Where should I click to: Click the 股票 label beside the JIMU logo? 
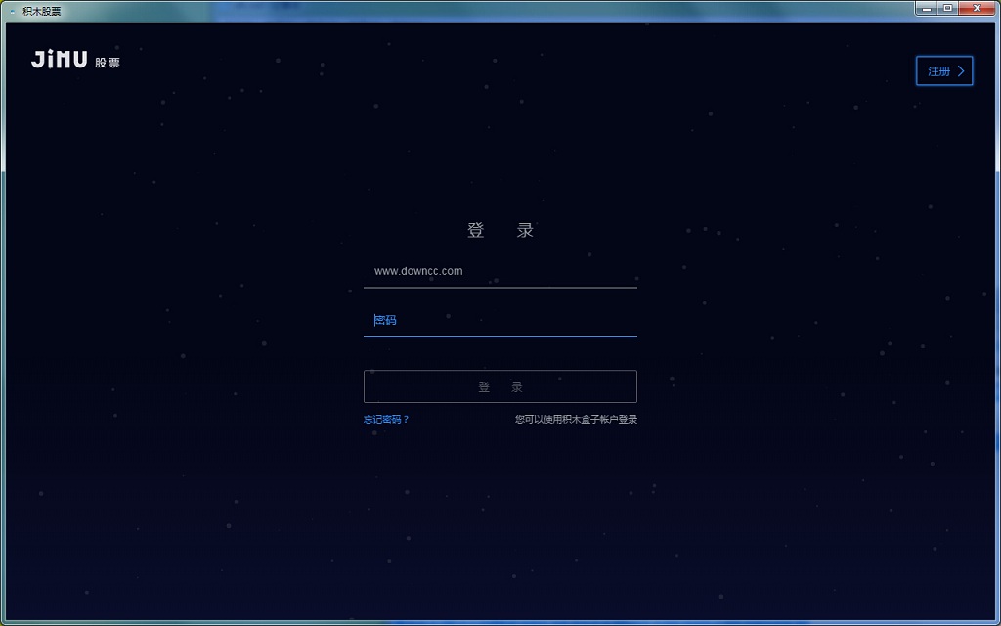click(x=109, y=61)
